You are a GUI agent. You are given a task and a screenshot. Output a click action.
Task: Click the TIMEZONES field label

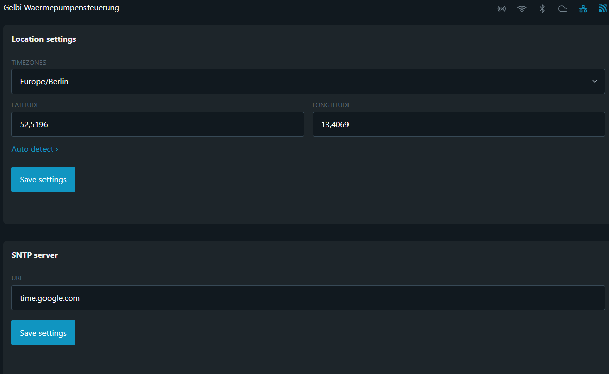[29, 63]
